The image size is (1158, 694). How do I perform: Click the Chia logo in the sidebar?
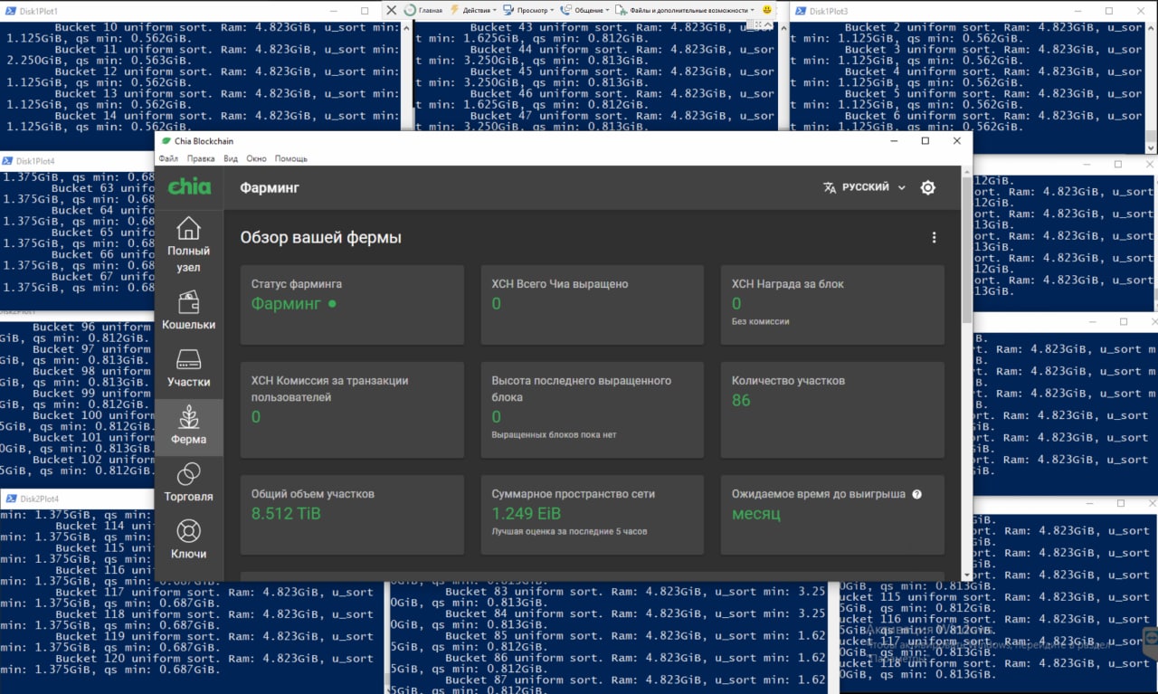189,187
